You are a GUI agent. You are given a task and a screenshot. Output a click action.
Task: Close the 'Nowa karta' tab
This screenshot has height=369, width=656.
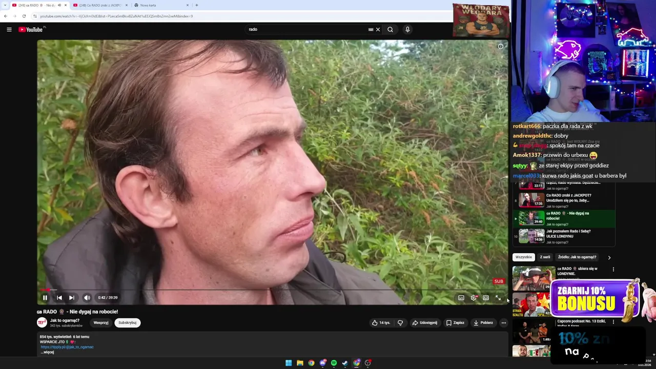pyautogui.click(x=187, y=5)
